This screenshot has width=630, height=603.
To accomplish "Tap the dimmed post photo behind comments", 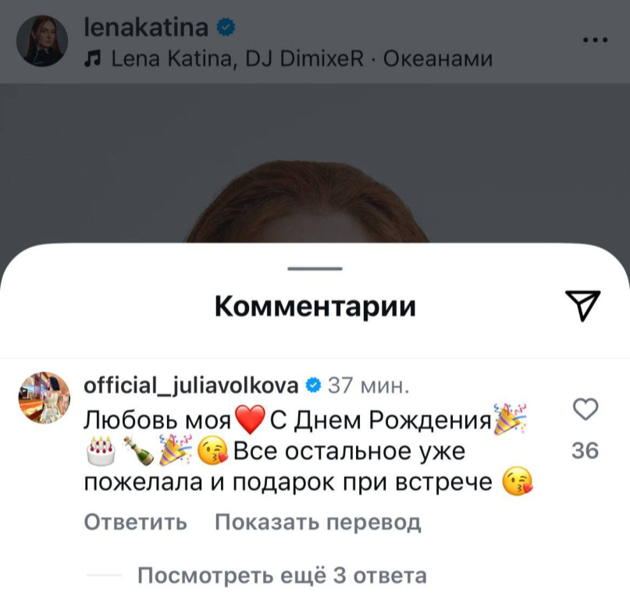I will click(315, 162).
